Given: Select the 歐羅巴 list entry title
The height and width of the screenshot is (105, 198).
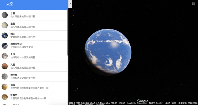Looking at the screenshot, I should pos(14,95).
